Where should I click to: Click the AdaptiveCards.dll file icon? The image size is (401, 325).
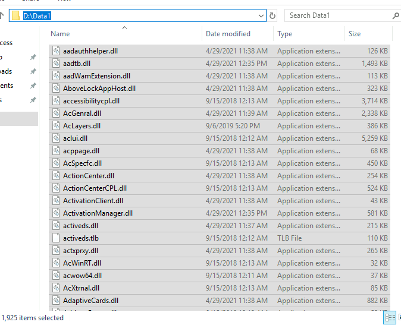56,301
